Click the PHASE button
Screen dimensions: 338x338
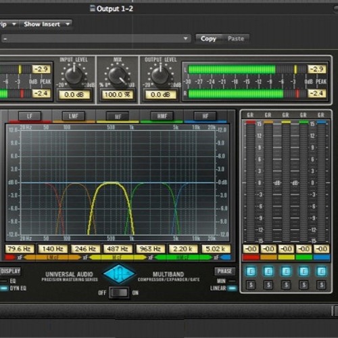[224, 271]
